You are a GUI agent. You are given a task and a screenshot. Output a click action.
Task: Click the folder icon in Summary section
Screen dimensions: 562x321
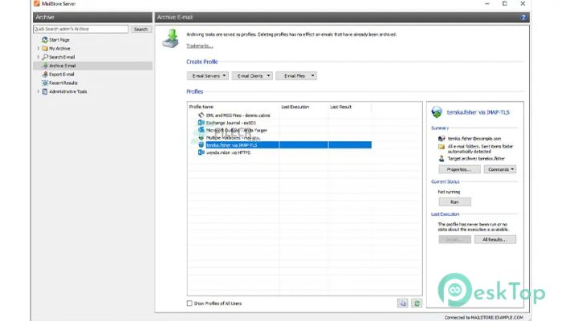tap(442, 147)
